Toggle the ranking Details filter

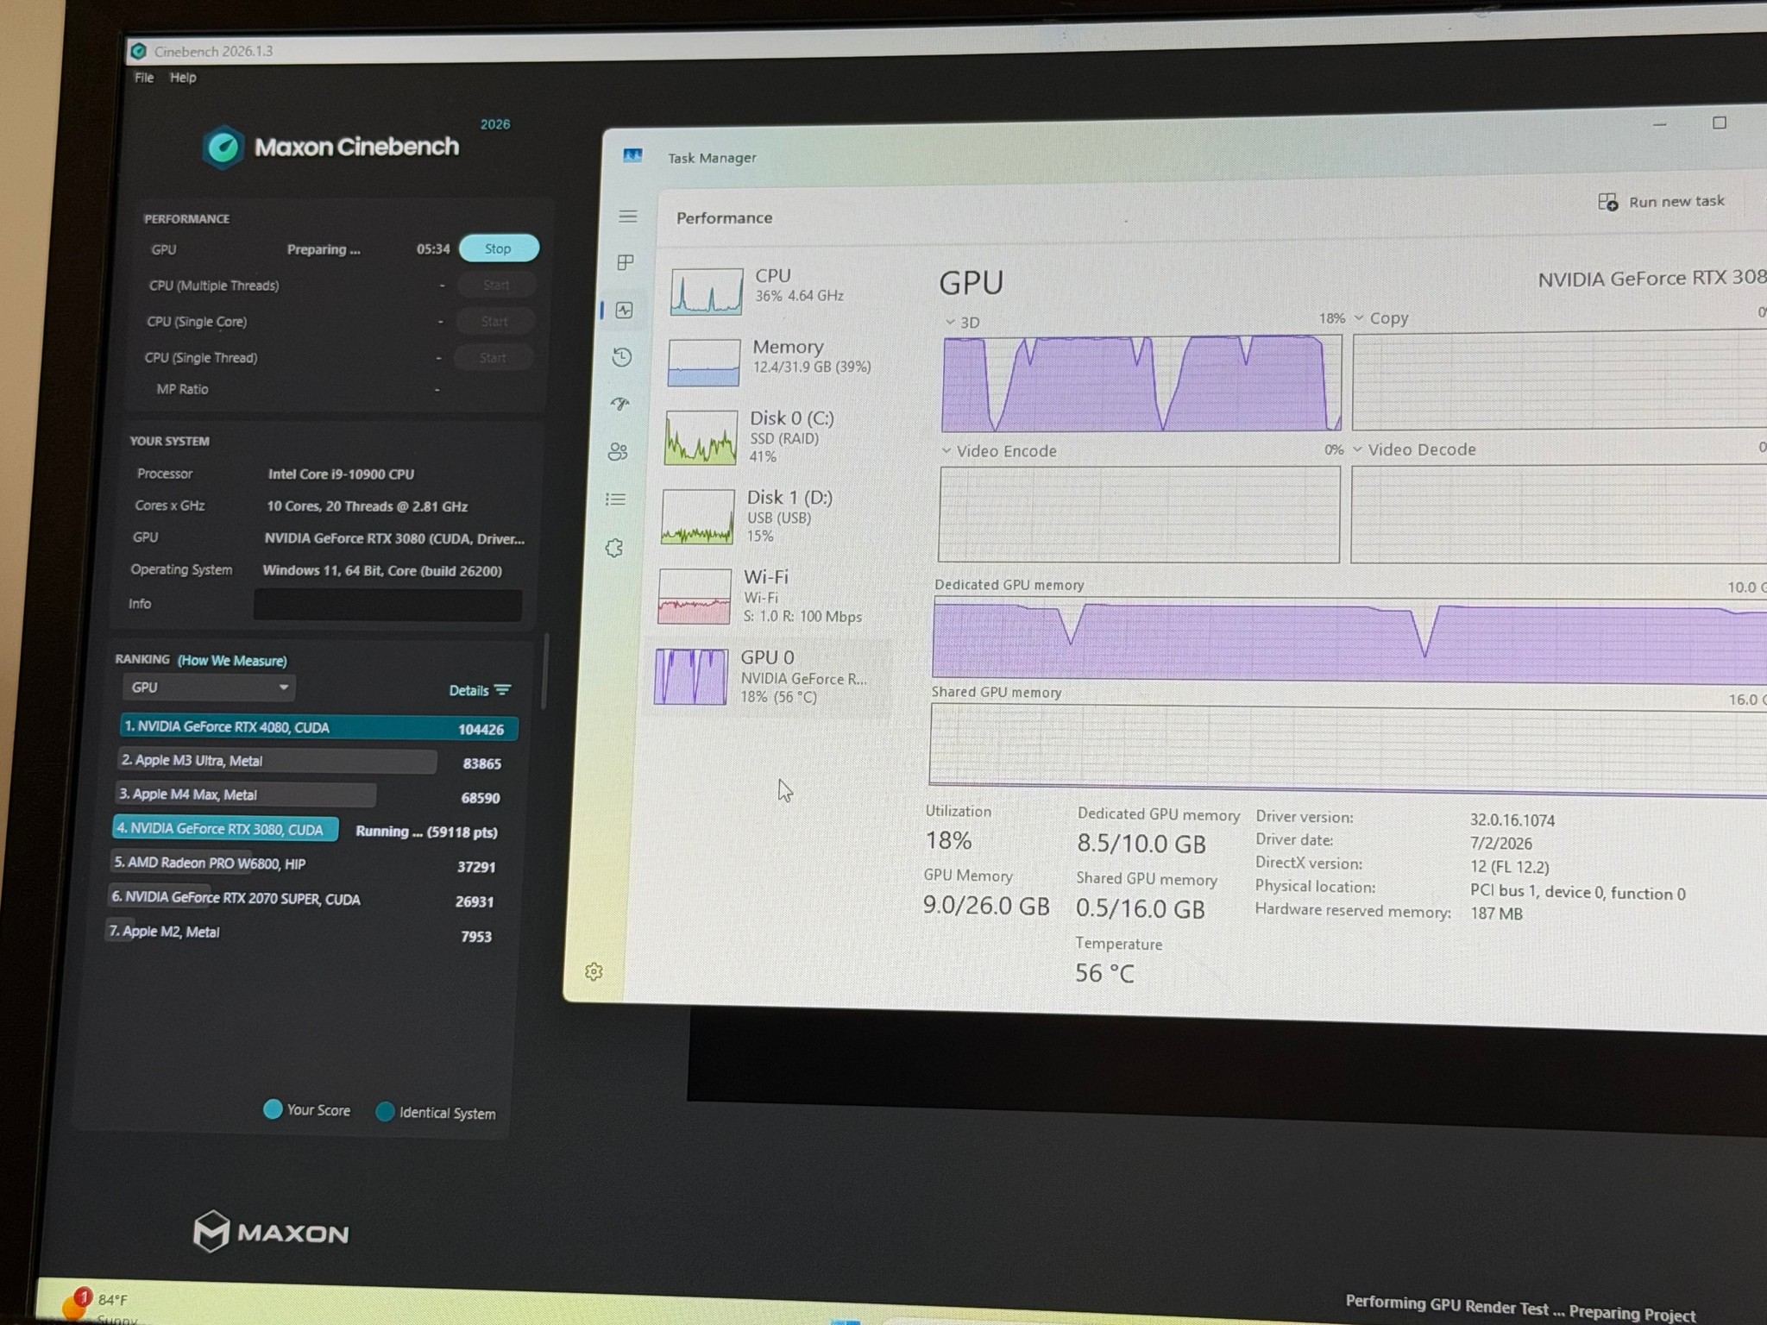pyautogui.click(x=480, y=690)
